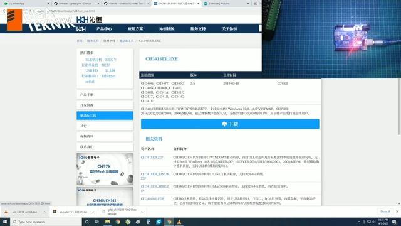Click the Type here to search box
The height and width of the screenshot is (226, 401).
coord(46,222)
